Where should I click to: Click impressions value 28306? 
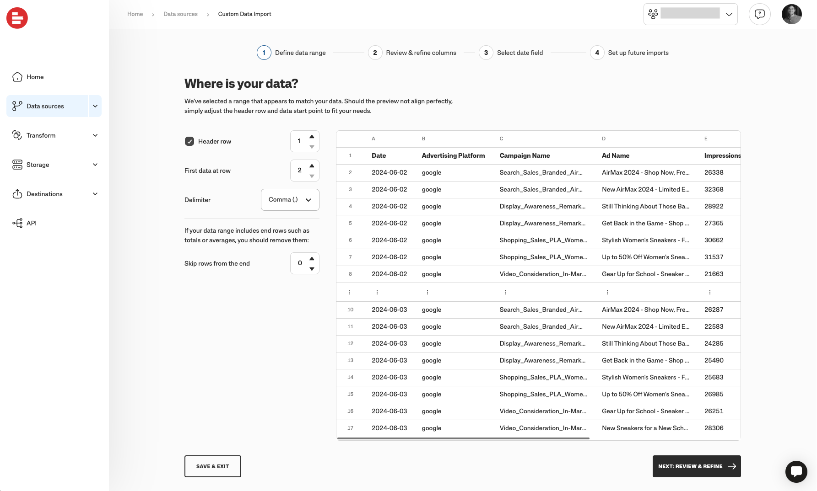point(714,428)
